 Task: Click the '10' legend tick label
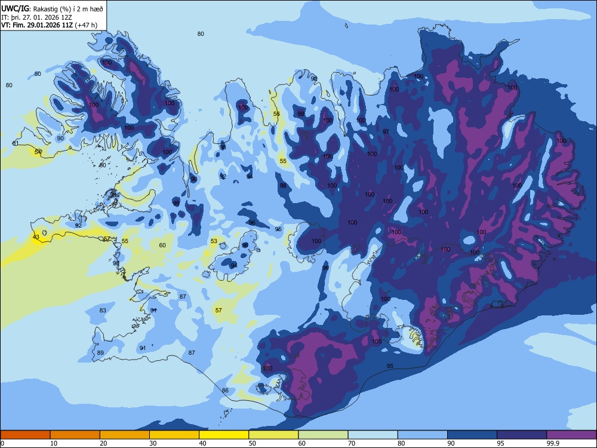coord(54,443)
